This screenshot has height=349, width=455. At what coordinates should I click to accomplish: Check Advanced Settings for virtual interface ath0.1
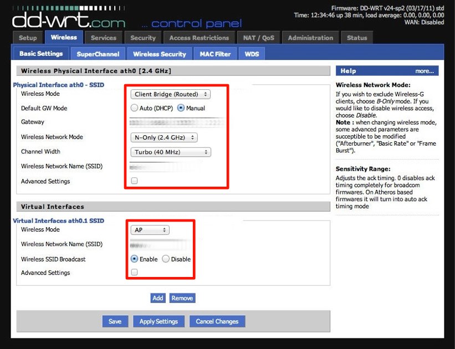click(134, 273)
